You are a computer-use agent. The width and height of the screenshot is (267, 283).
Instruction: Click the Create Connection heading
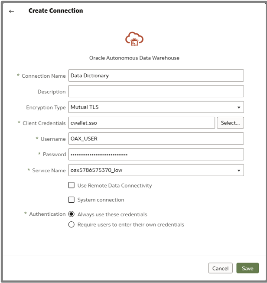tap(55, 11)
